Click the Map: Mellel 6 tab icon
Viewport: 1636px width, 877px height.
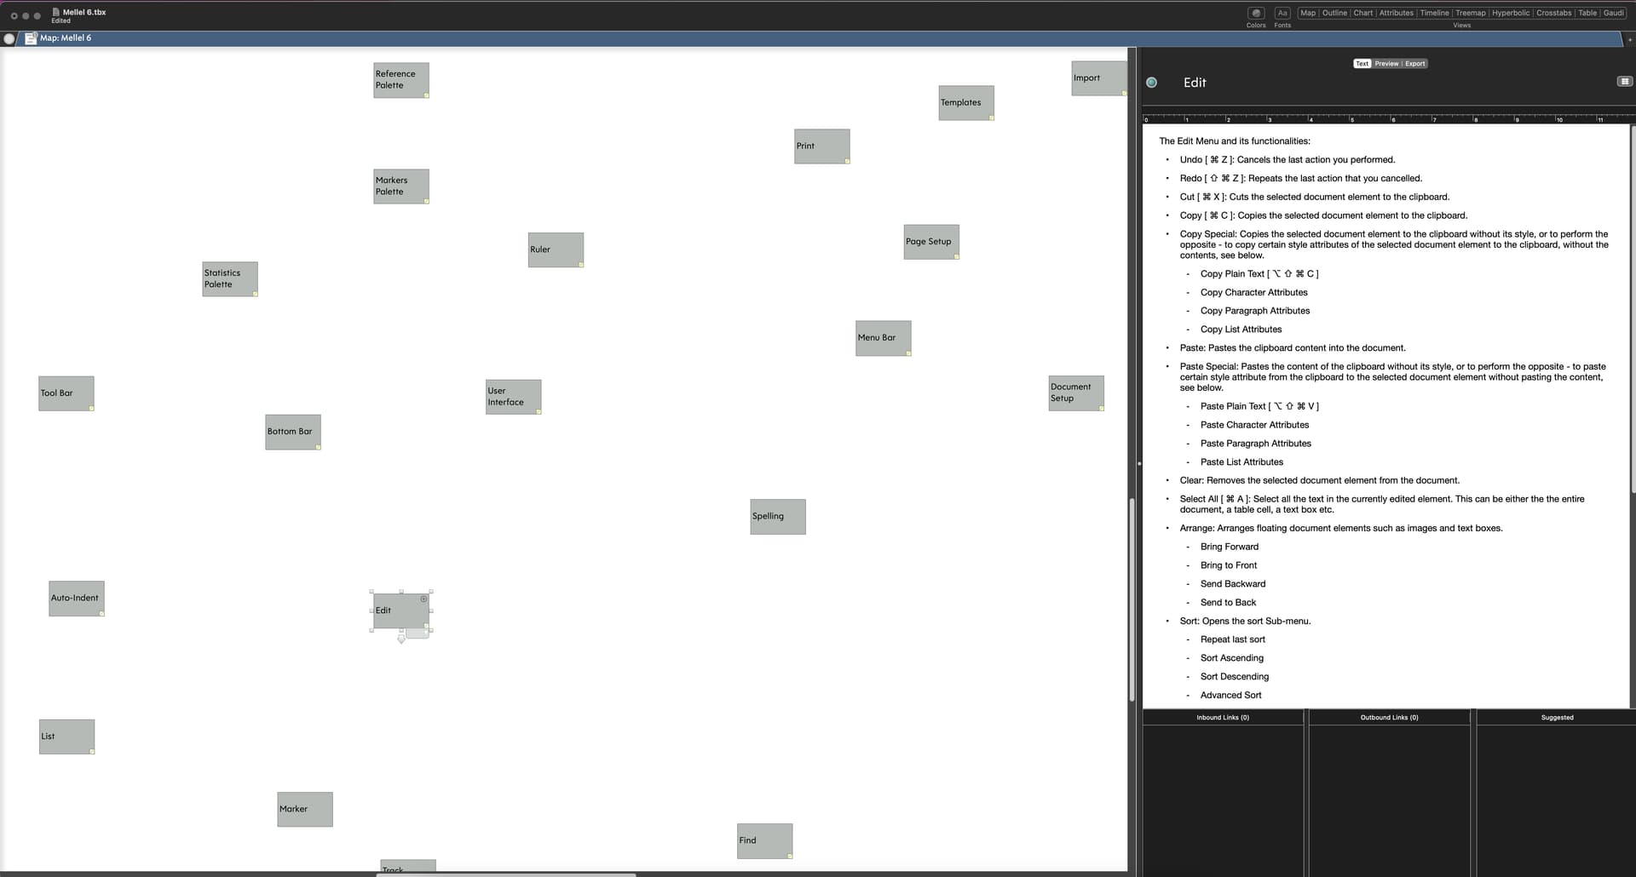pos(31,38)
